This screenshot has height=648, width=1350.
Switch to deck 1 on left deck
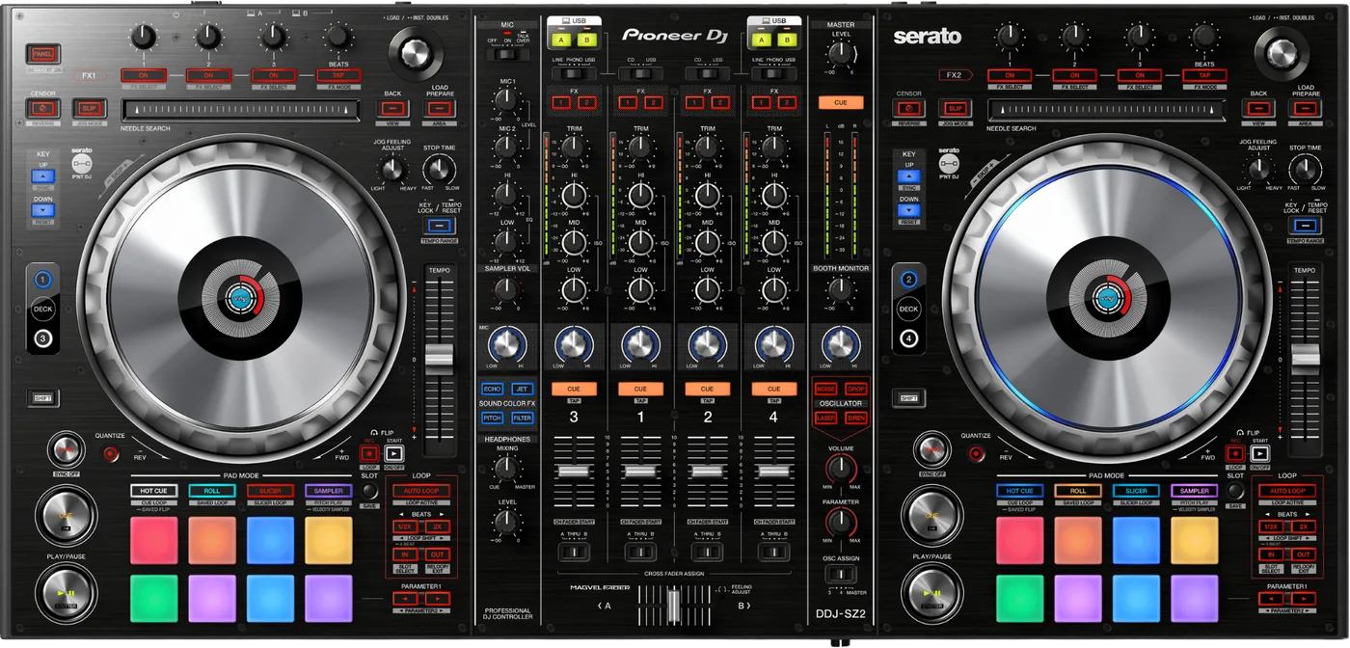42,281
